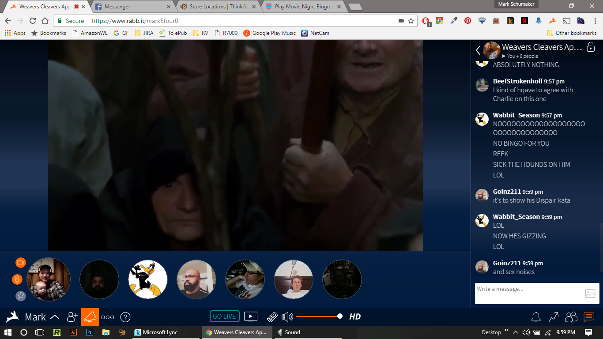Toggle the room lock icon
The height and width of the screenshot is (339, 603).
point(591,47)
